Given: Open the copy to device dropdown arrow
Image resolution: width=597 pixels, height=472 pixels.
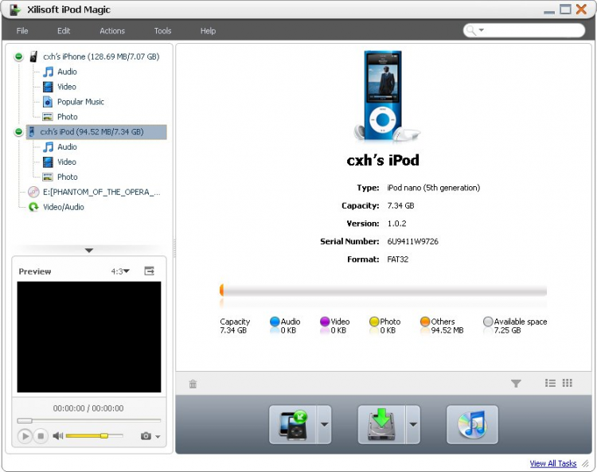Looking at the screenshot, I should [x=324, y=424].
